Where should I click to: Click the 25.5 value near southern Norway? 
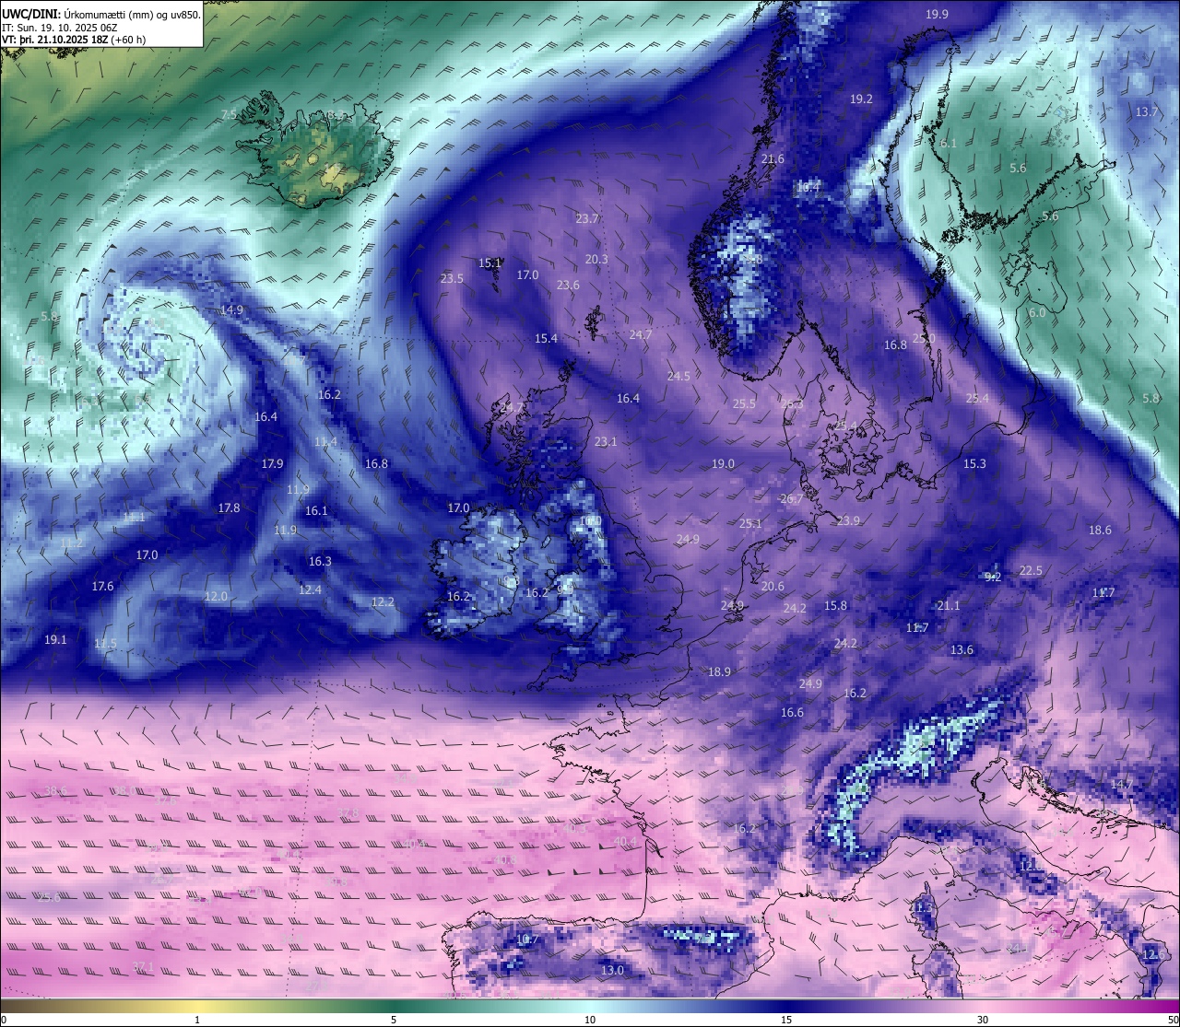coord(744,403)
